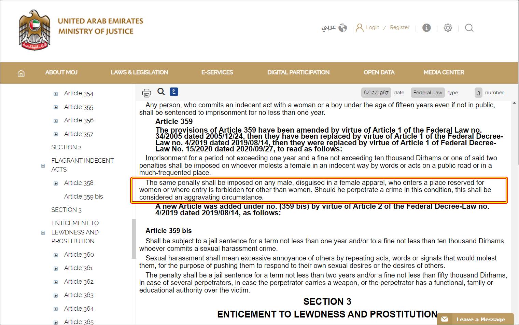Click the 'SECTION 3' heading in document text

point(327,301)
